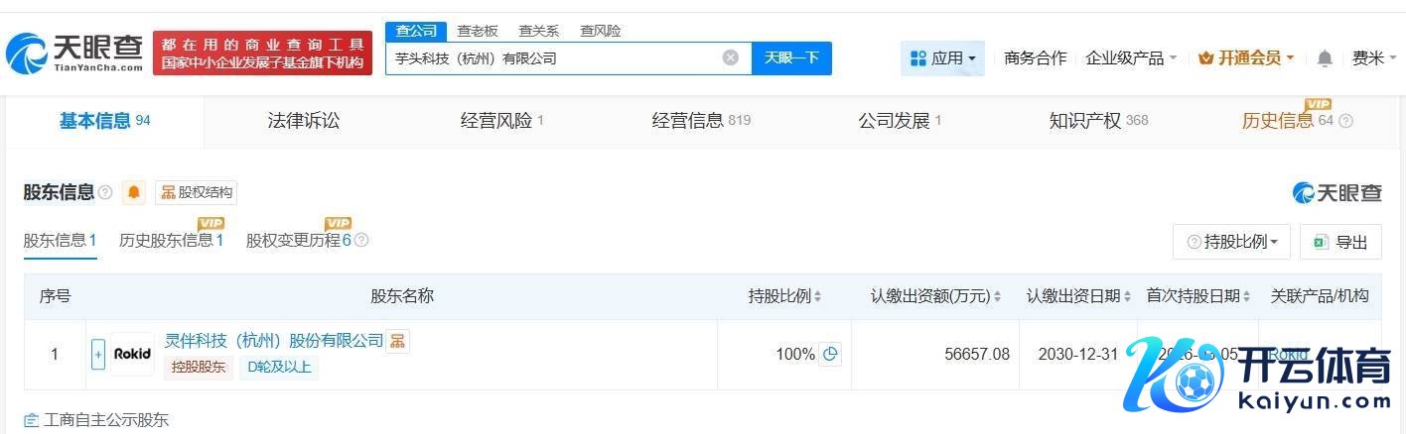The width and height of the screenshot is (1406, 434).
Task: Sort by 认缴出资额 column header
Action: pyautogui.click(x=935, y=296)
